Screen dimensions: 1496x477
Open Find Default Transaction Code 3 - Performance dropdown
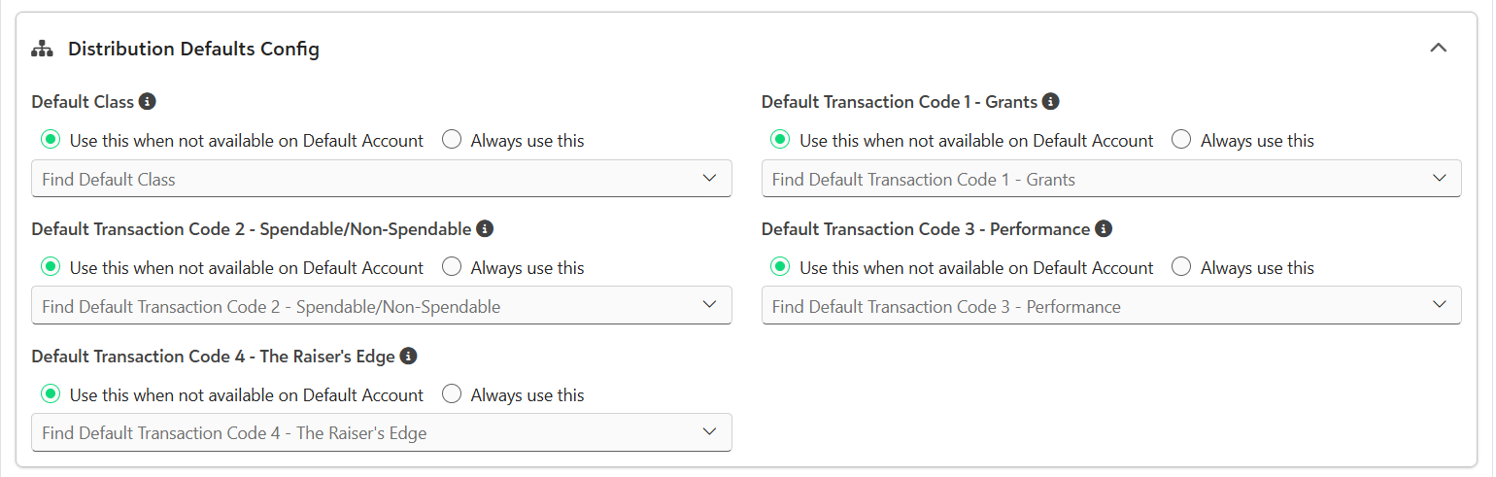click(1111, 306)
